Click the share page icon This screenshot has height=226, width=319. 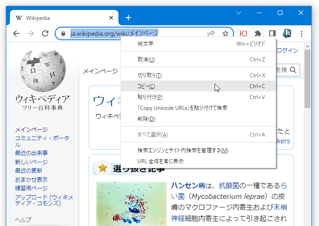[211, 33]
